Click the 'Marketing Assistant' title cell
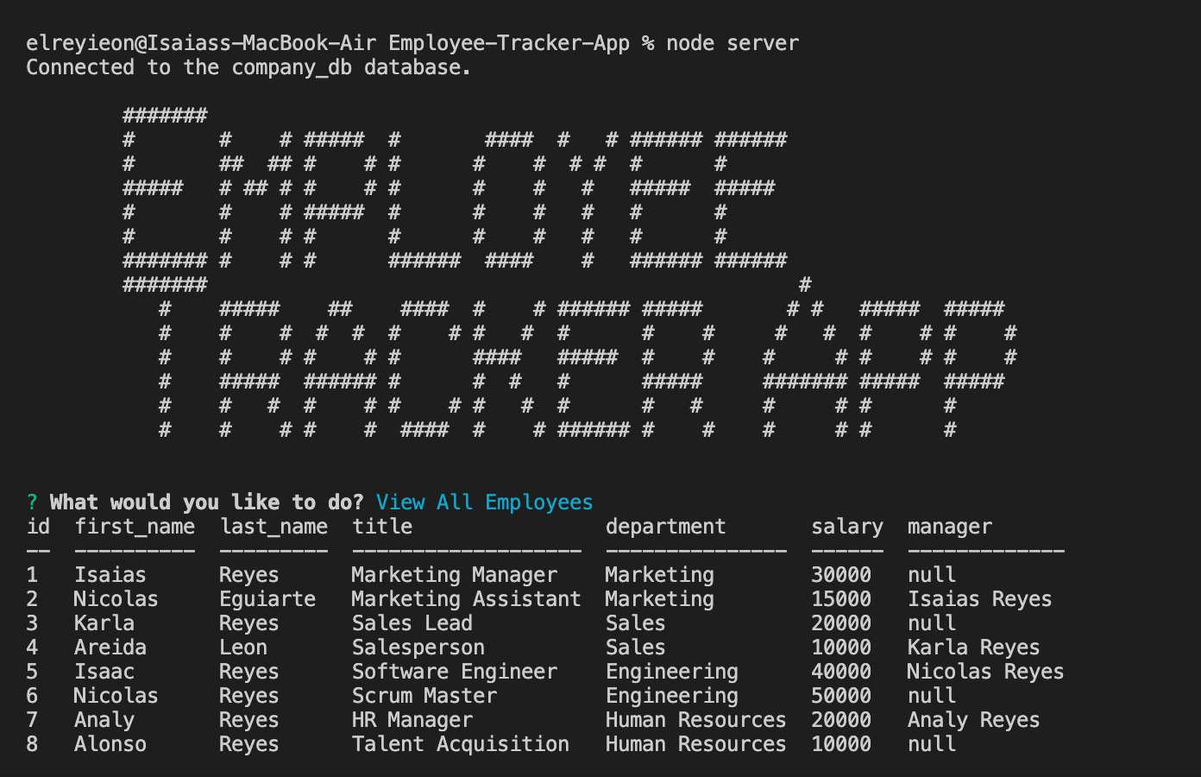1201x777 pixels. tap(467, 599)
